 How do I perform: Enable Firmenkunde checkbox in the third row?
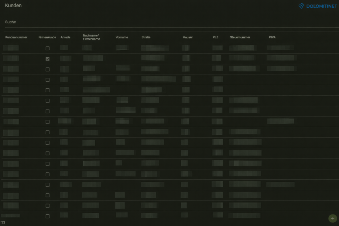(47, 69)
